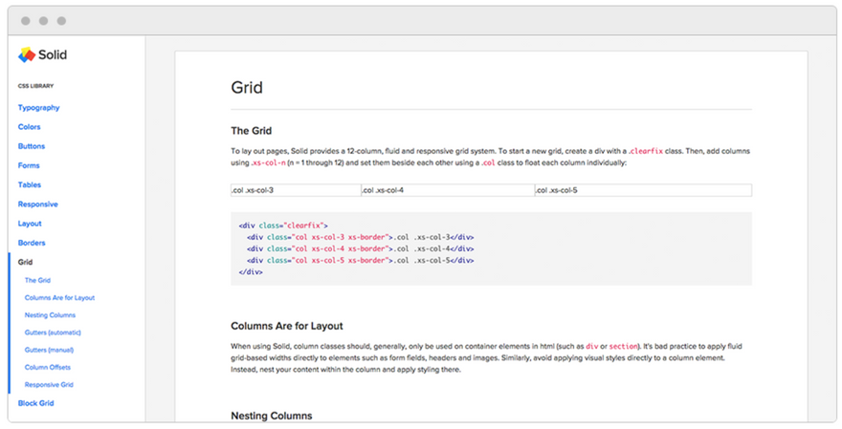Click the .clearfix inline code
The image size is (842, 429).
pyautogui.click(x=646, y=151)
